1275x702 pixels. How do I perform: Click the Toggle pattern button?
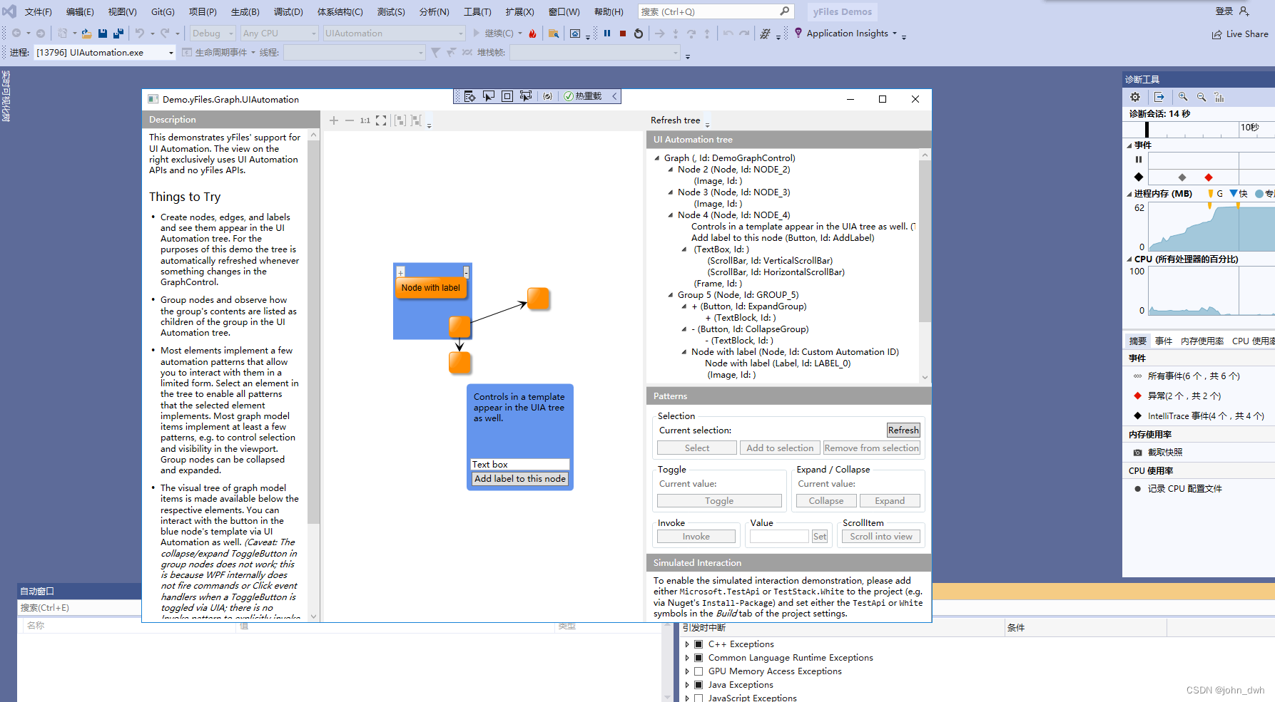tap(719, 501)
